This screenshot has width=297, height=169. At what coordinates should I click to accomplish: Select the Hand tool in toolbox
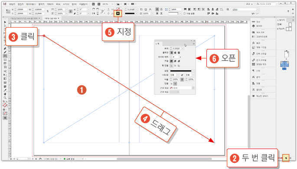(x=5, y=94)
